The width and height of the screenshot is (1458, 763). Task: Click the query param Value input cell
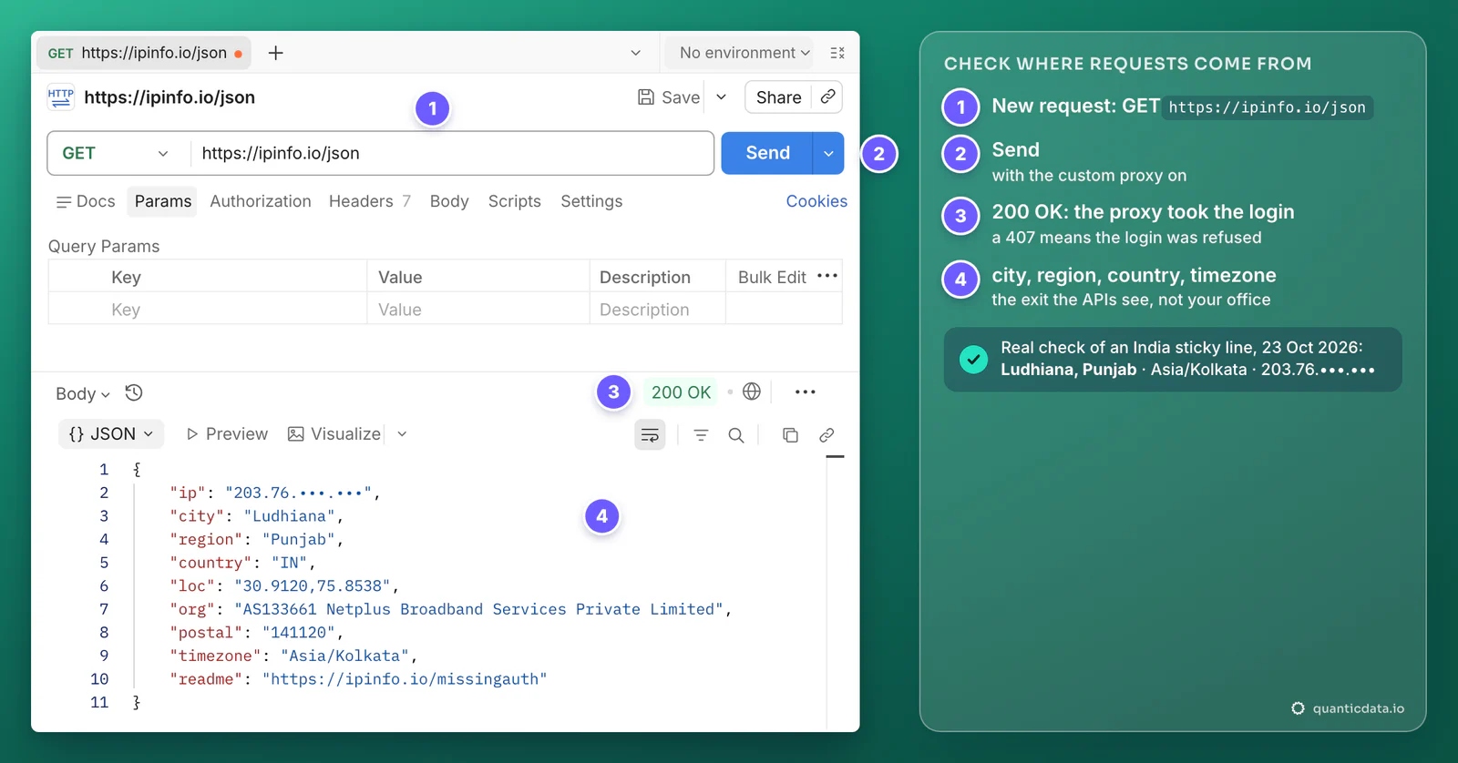click(478, 310)
